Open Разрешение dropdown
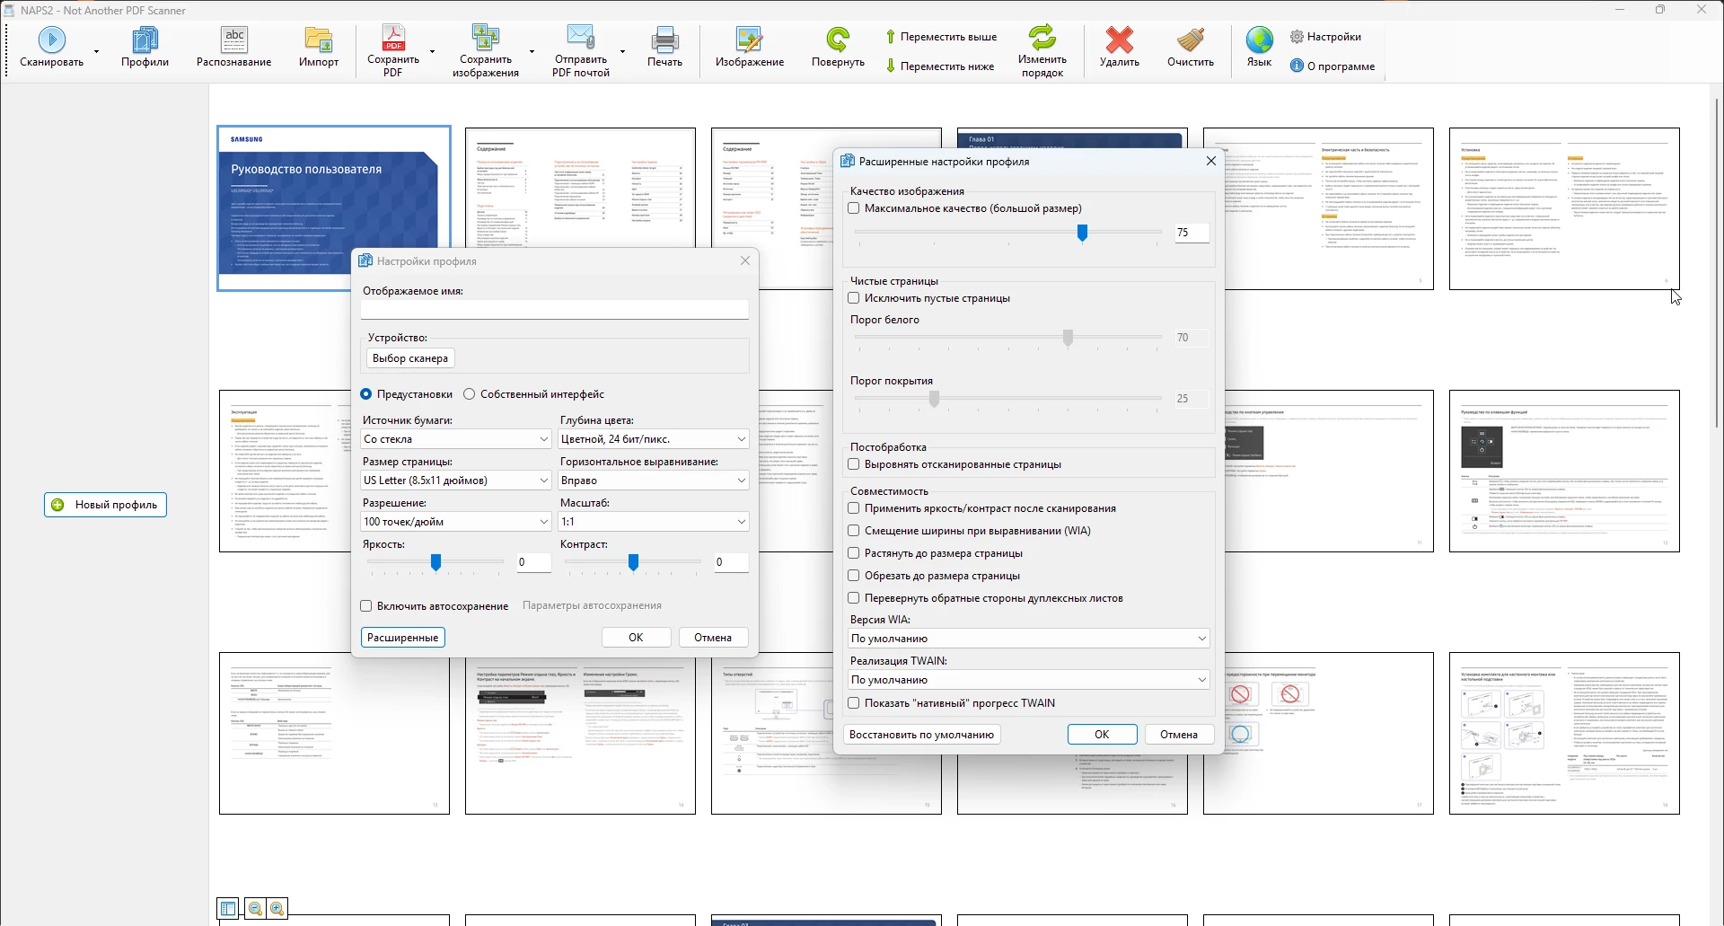 [x=456, y=522]
